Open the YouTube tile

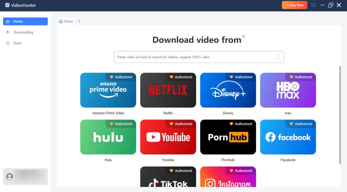168,137
